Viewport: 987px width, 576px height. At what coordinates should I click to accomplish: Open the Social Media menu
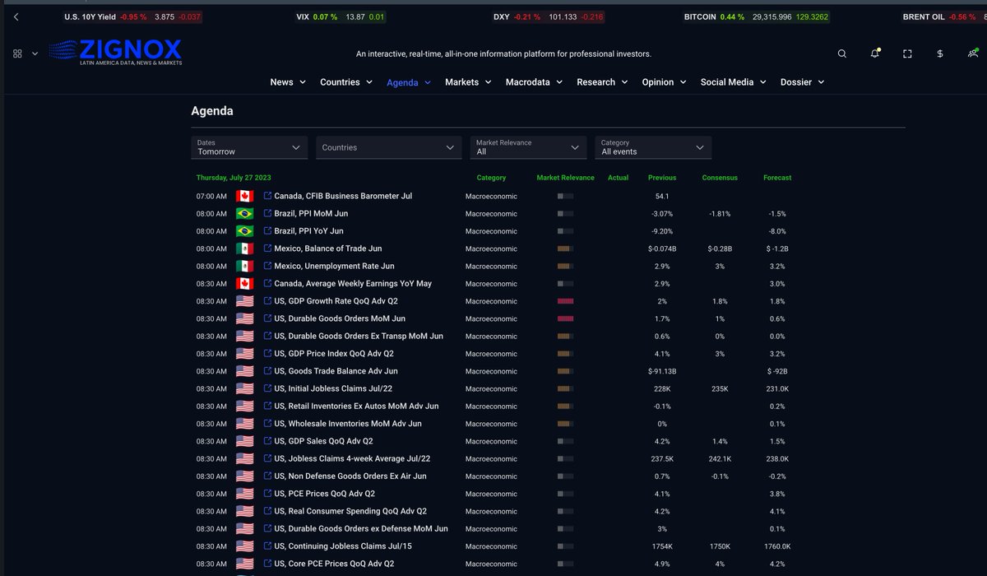click(734, 82)
